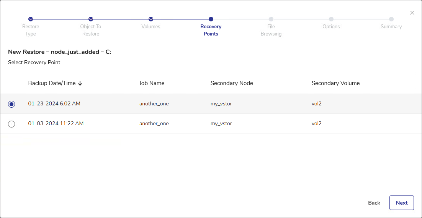Click the Summary step circle

tap(391, 19)
